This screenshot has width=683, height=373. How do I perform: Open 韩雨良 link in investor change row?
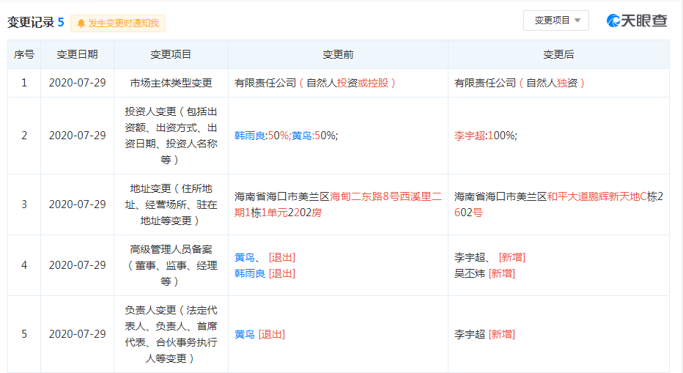click(250, 136)
